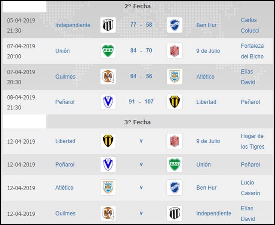Click Libertad's logo in the 3° Fecha fixtures
The width and height of the screenshot is (275, 225).
(x=107, y=141)
